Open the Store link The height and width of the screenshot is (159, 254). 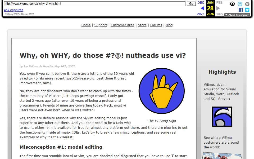[142, 25]
